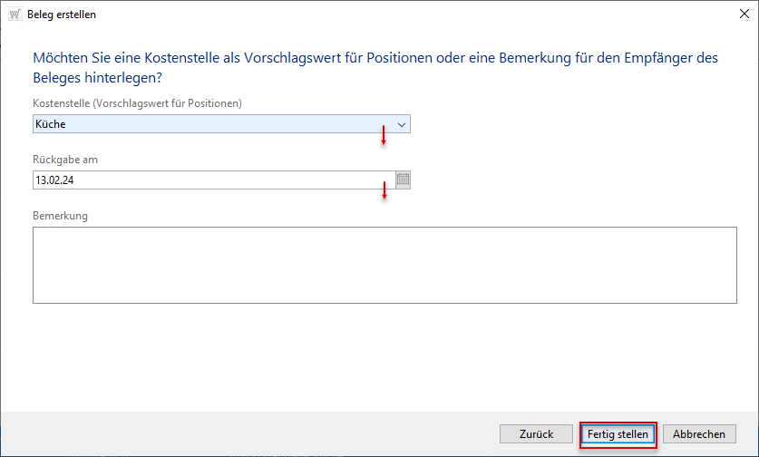Go back with the Zurück button
The width and height of the screenshot is (759, 457).
coord(537,434)
